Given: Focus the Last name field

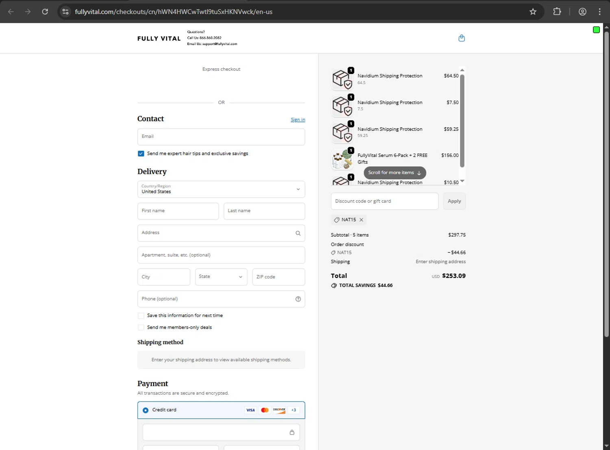Looking at the screenshot, I should pos(264,211).
